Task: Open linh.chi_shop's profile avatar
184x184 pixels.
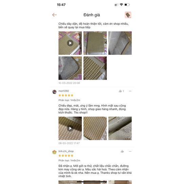Action: point(55,152)
